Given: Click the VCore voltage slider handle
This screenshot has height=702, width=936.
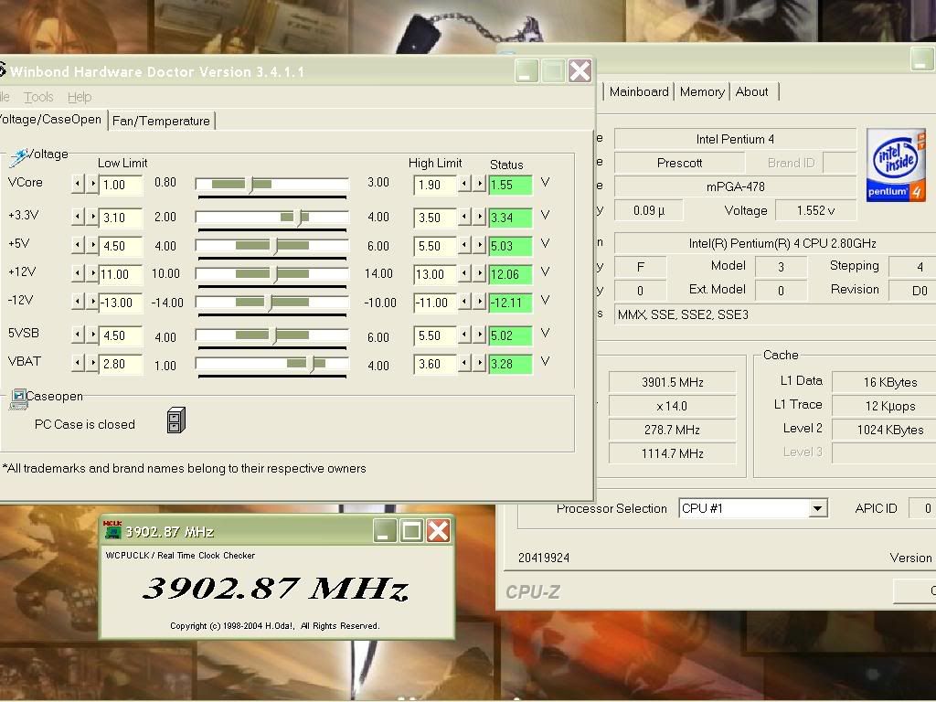Looking at the screenshot, I should (250, 185).
